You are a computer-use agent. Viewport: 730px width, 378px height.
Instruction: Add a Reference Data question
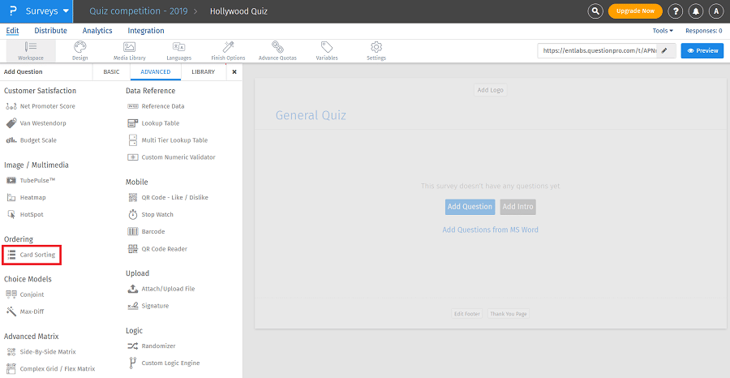156,106
